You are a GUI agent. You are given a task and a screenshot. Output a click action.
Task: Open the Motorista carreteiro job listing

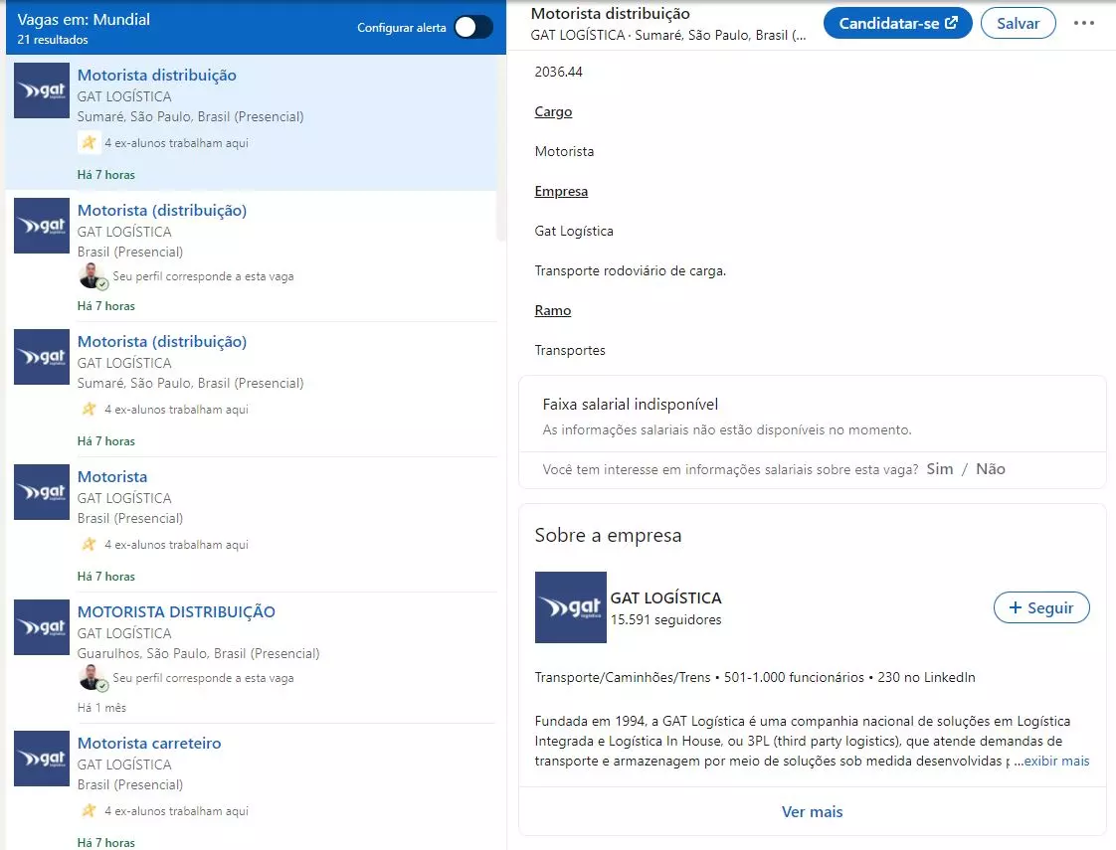pyautogui.click(x=149, y=743)
